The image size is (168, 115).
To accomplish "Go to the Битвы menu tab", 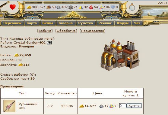I will click(x=48, y=23).
